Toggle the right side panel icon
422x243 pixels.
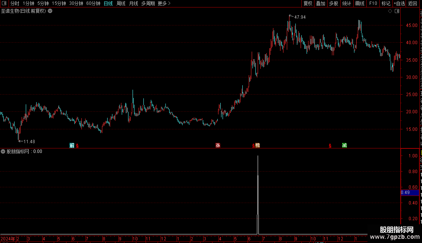pyautogui.click(x=397, y=11)
